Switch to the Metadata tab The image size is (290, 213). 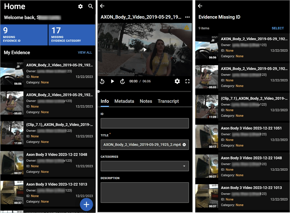[x=124, y=101]
